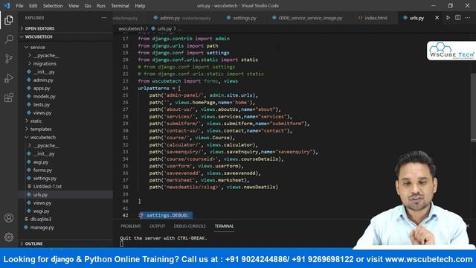Image resolution: width=476 pixels, height=268 pixels.
Task: Click 'urlpatterns' on line 24
Action: [153, 88]
